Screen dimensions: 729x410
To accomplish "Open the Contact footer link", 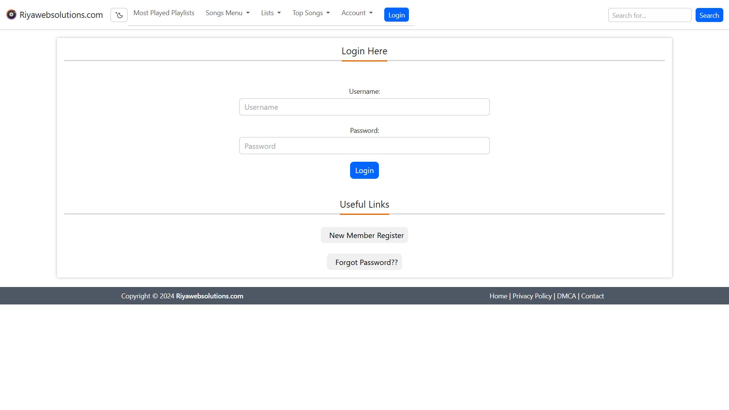I will click(592, 296).
